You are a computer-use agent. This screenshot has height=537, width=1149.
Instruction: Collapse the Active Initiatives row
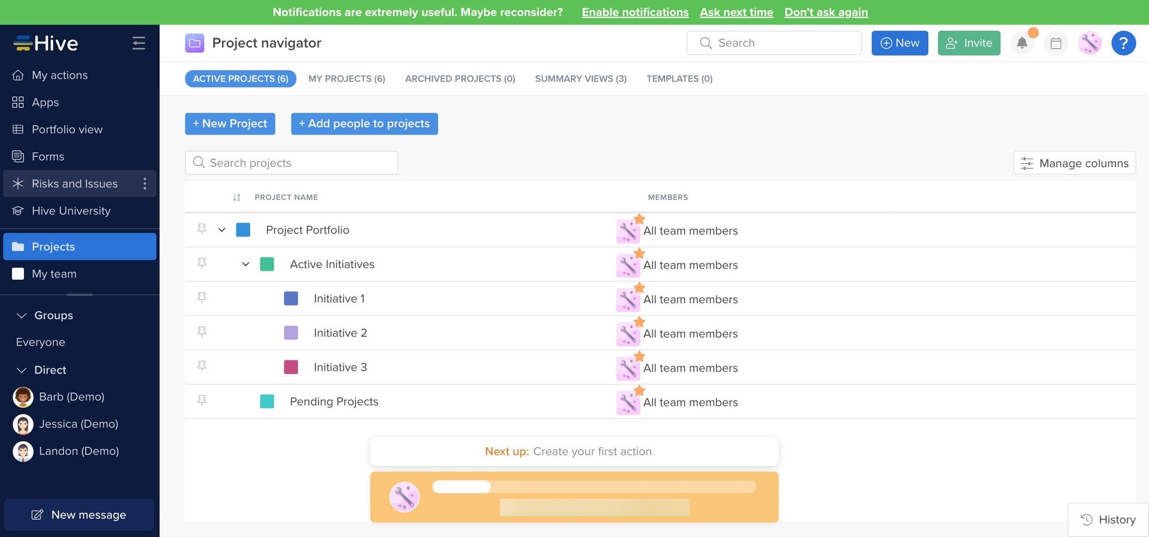pos(246,264)
